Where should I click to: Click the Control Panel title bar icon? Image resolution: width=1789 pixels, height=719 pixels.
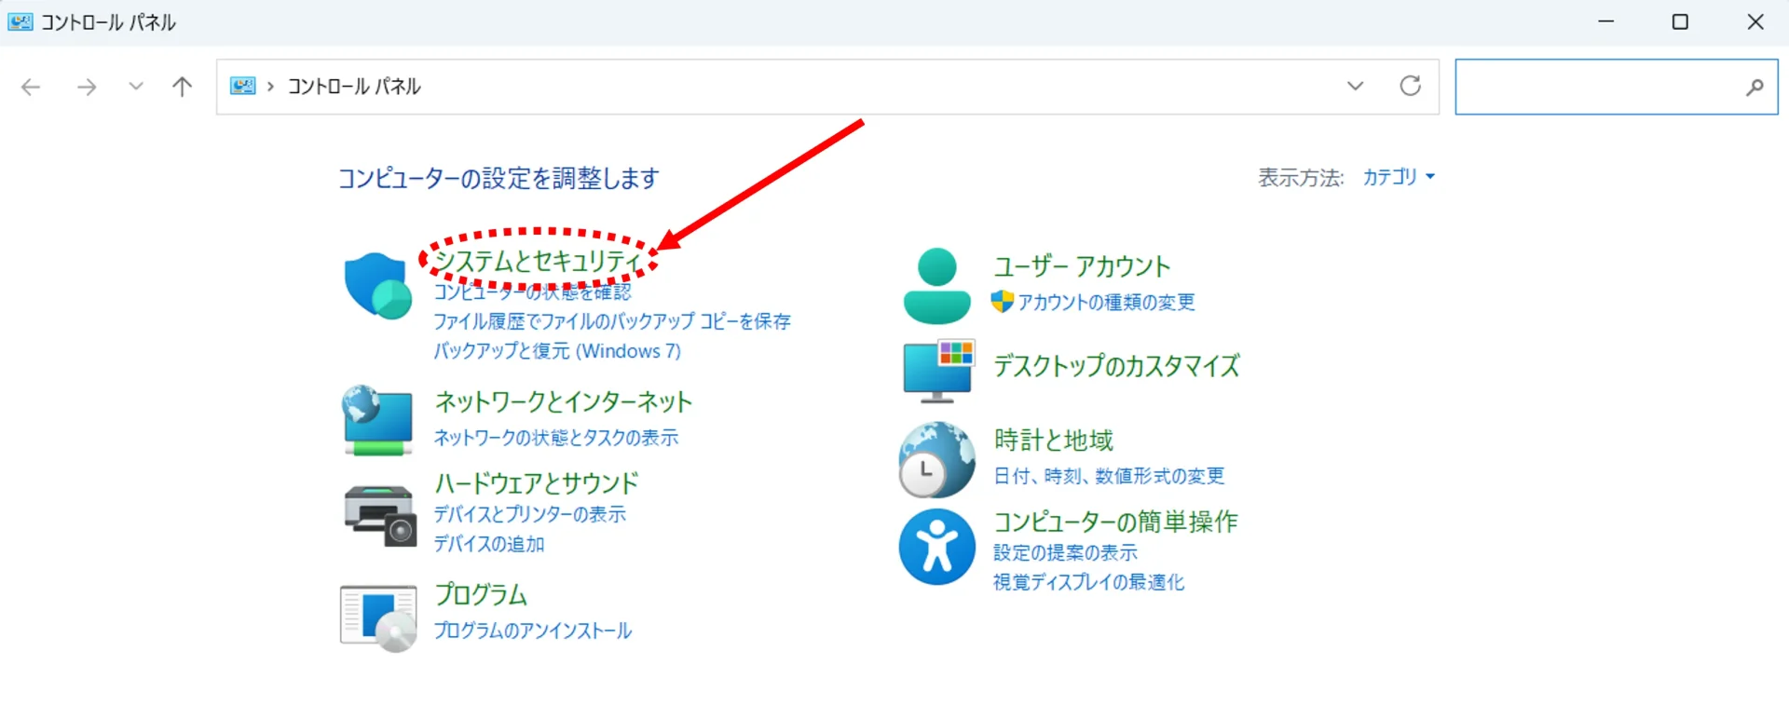20,21
